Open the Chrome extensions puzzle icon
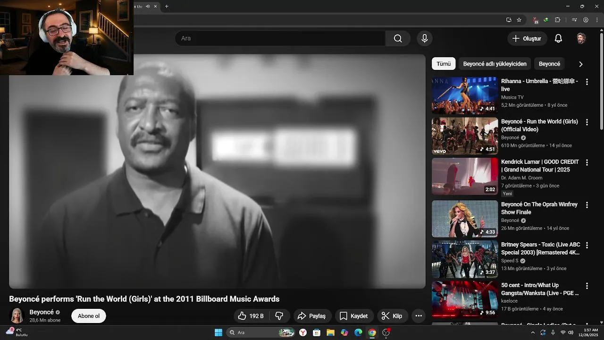Image resolution: width=604 pixels, height=340 pixels. [x=557, y=20]
